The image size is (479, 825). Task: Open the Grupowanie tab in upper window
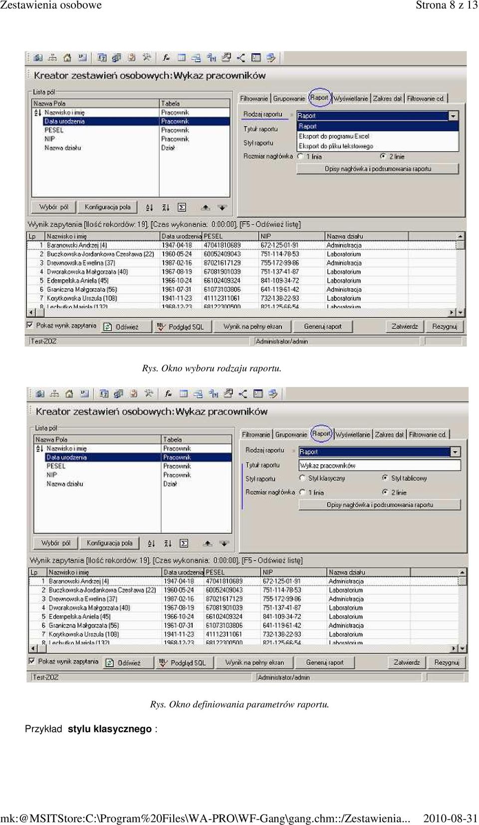click(x=289, y=99)
